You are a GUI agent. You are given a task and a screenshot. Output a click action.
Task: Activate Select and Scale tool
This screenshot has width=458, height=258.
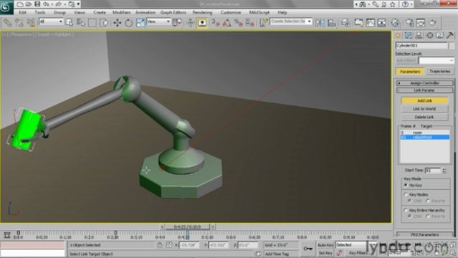140,22
